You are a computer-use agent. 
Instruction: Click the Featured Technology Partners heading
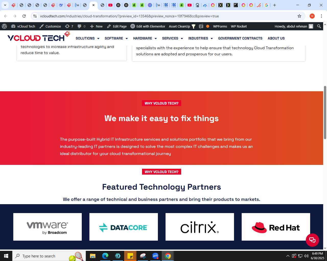[x=161, y=187]
